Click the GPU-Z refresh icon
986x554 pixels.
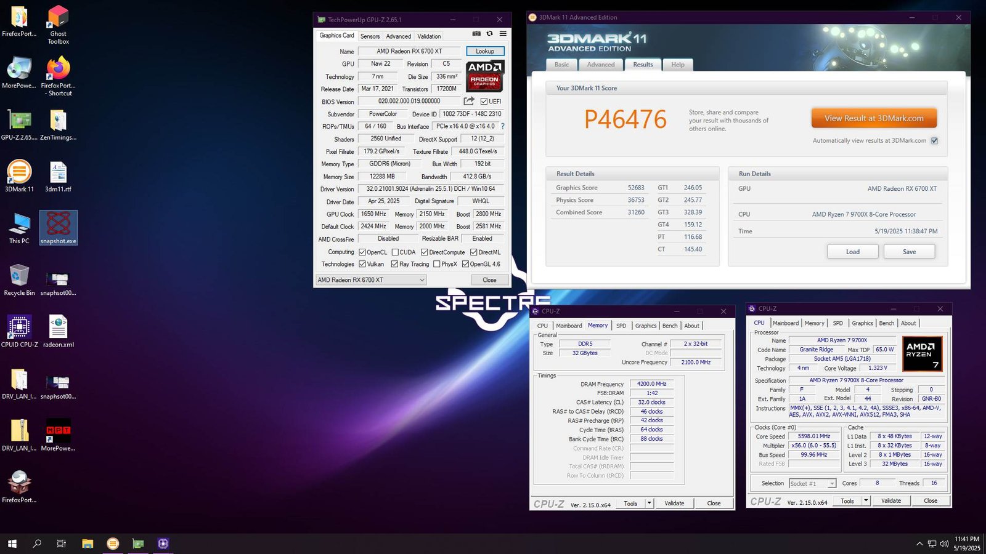click(x=490, y=34)
